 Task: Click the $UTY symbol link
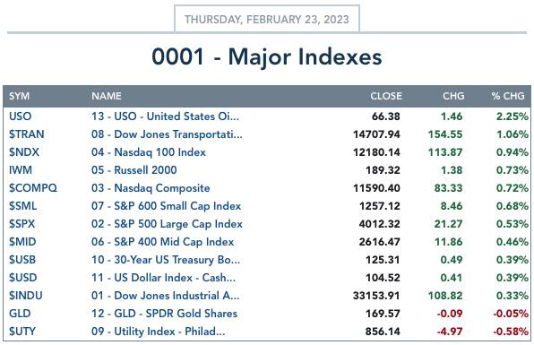click(x=22, y=332)
